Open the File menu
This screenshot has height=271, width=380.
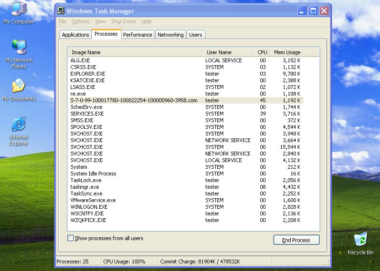coord(62,21)
